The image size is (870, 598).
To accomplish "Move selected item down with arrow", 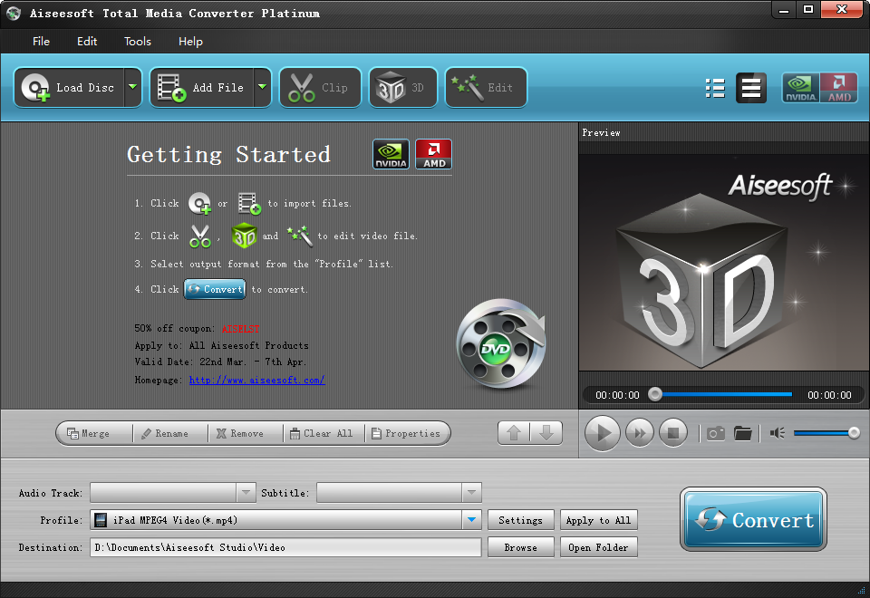I will (x=546, y=433).
